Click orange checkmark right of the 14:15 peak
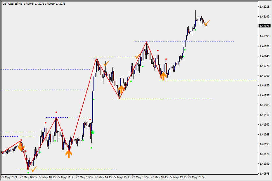This screenshot has width=272, height=181. tap(107, 63)
